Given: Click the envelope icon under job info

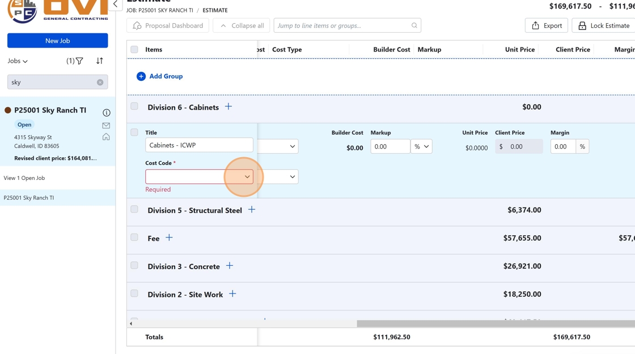Looking at the screenshot, I should coord(106,126).
